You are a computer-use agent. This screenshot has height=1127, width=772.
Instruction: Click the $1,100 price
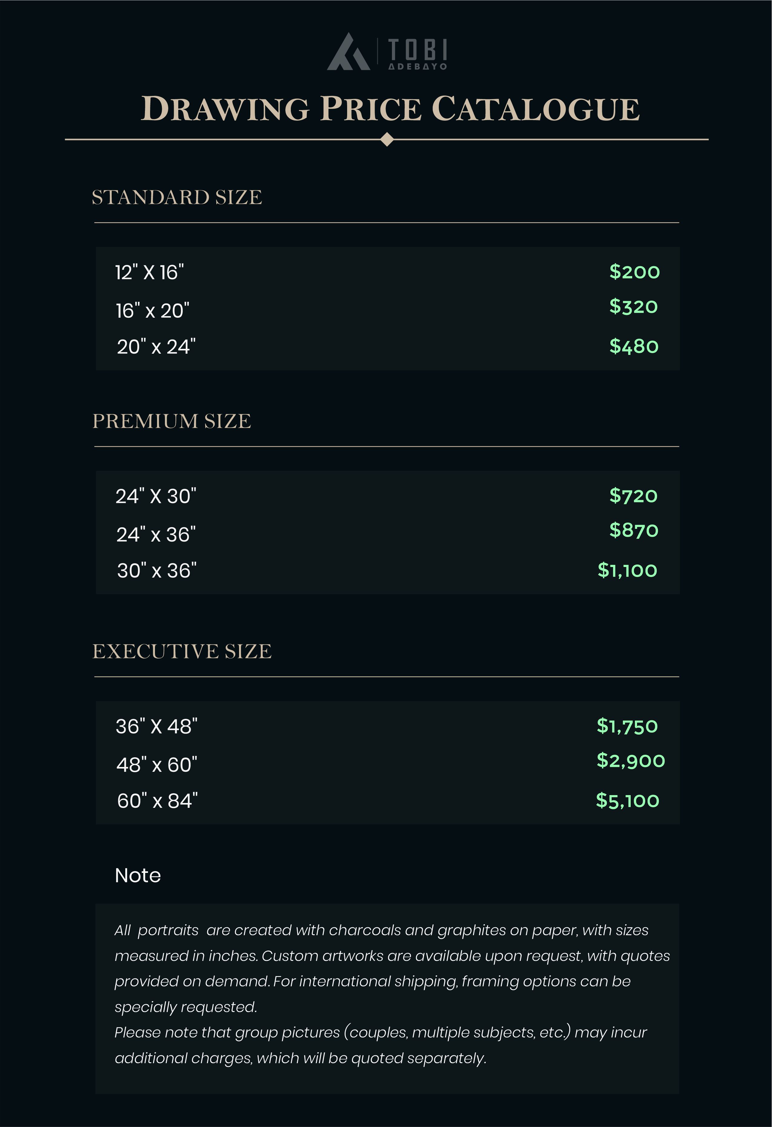coord(627,570)
